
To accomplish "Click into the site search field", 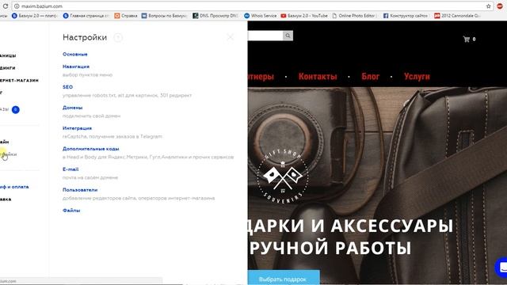I will 265,36.
